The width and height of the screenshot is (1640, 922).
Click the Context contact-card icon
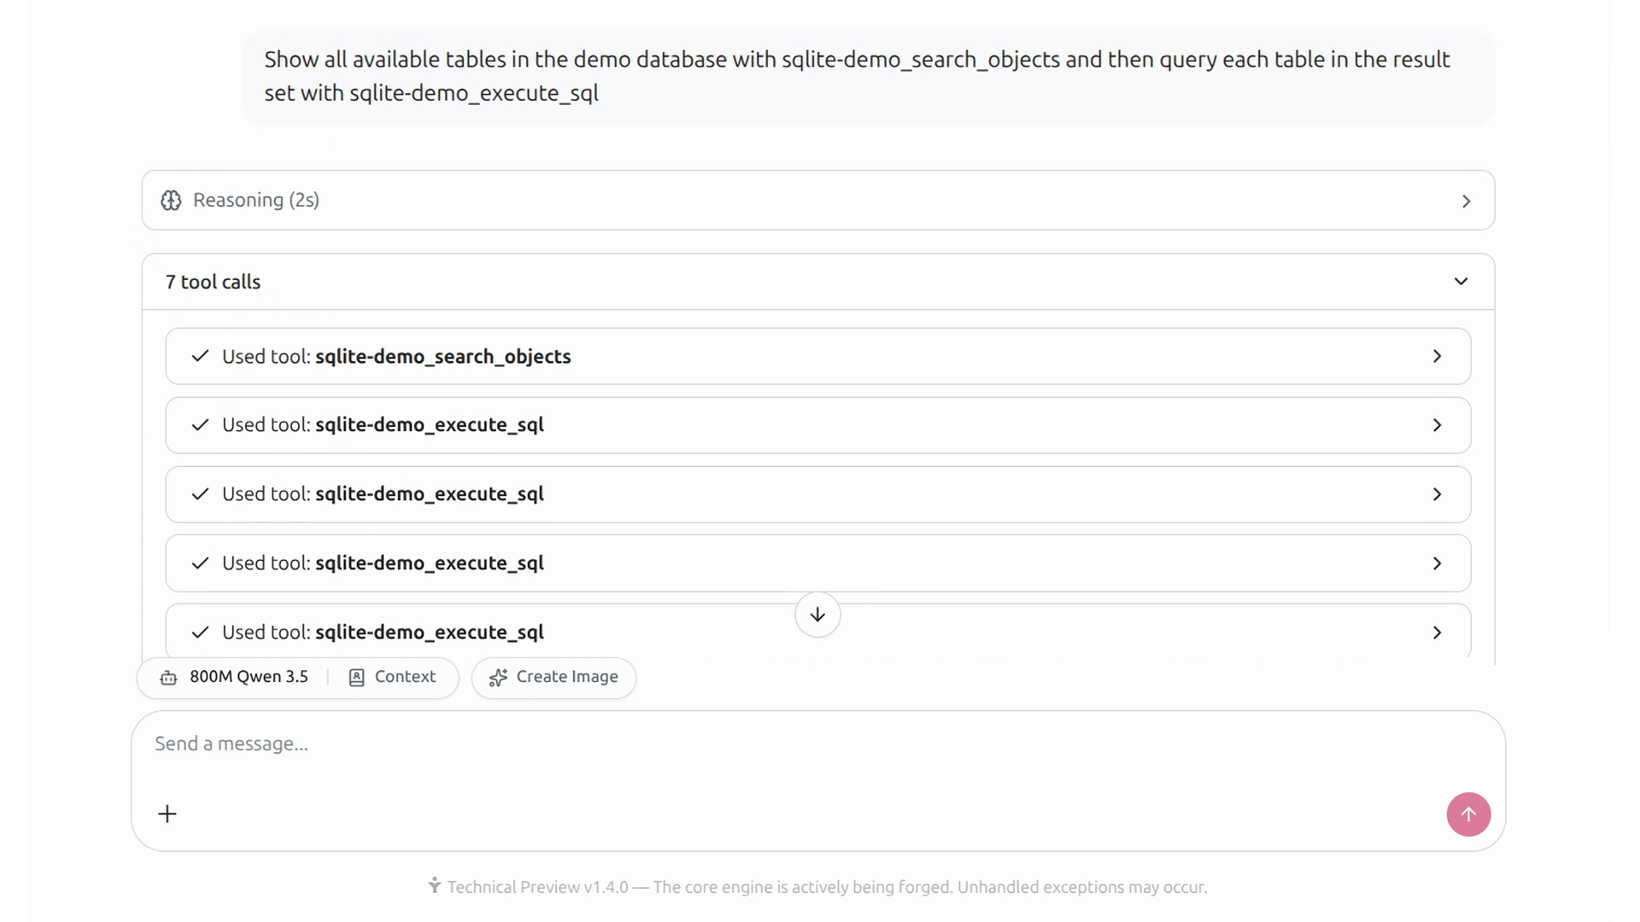coord(357,678)
